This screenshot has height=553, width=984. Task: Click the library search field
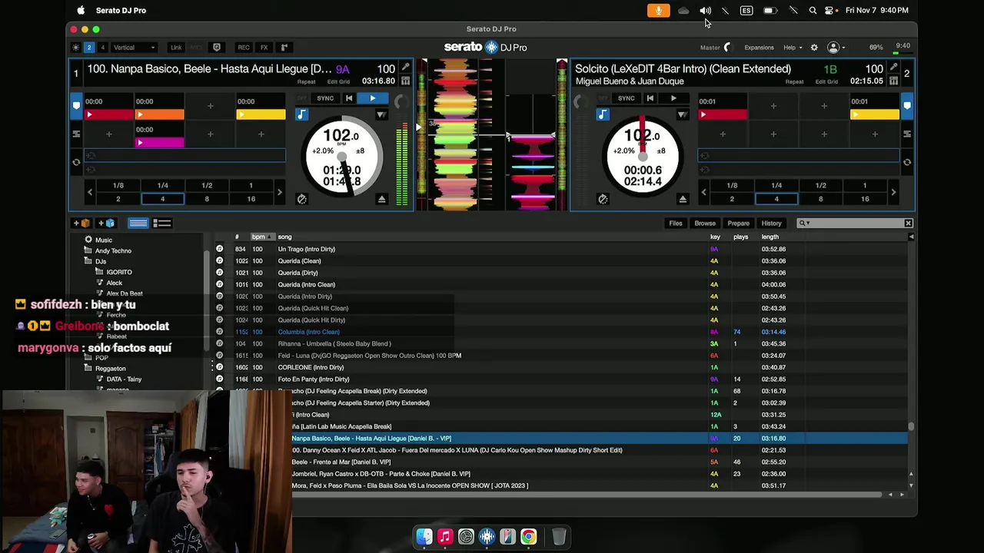[x=855, y=223]
